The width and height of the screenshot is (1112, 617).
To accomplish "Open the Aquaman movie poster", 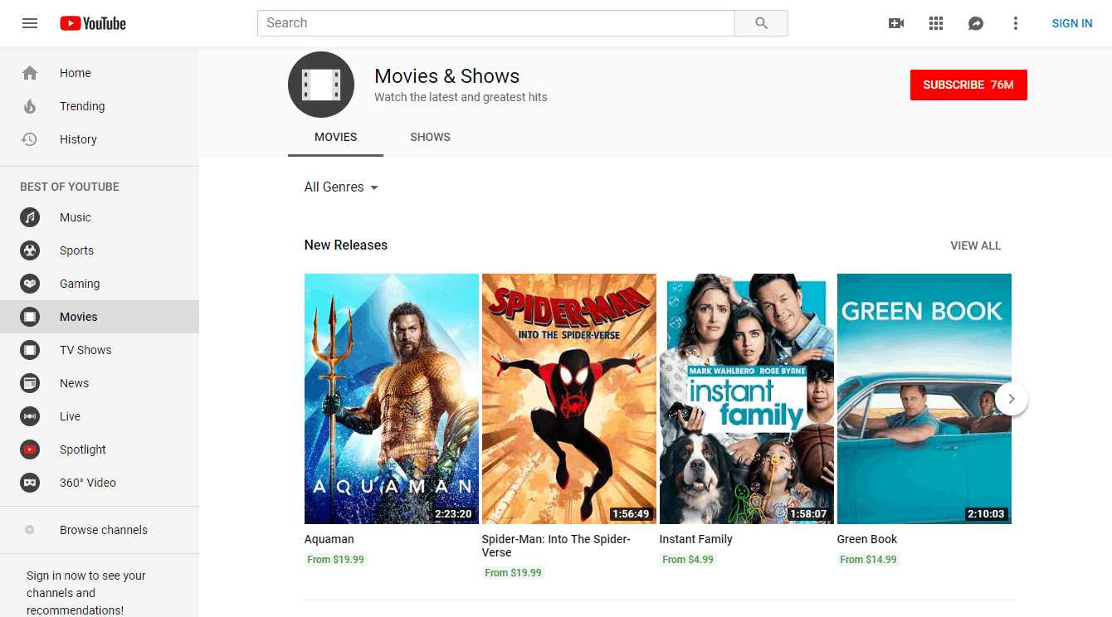I will pyautogui.click(x=392, y=399).
